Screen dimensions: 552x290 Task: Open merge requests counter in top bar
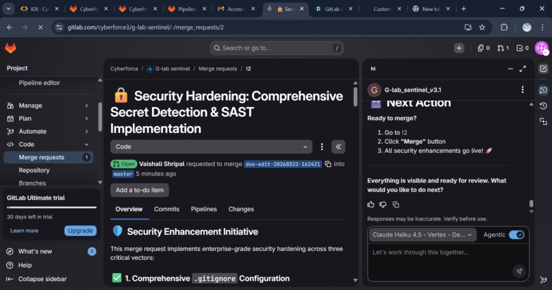pyautogui.click(x=503, y=48)
